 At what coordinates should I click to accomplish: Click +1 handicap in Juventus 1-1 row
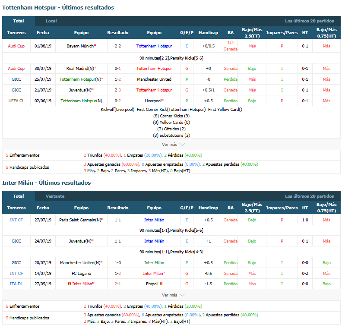(208, 241)
